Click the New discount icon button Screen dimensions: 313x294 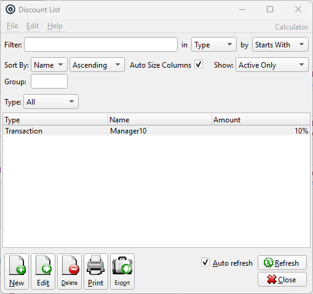[17, 271]
